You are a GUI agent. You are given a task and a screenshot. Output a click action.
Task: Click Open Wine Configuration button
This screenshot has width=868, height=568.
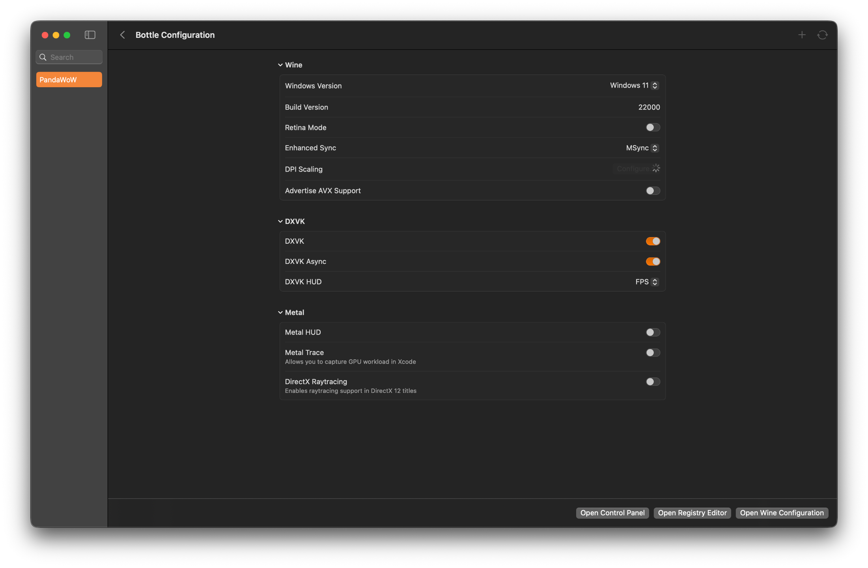pyautogui.click(x=782, y=513)
